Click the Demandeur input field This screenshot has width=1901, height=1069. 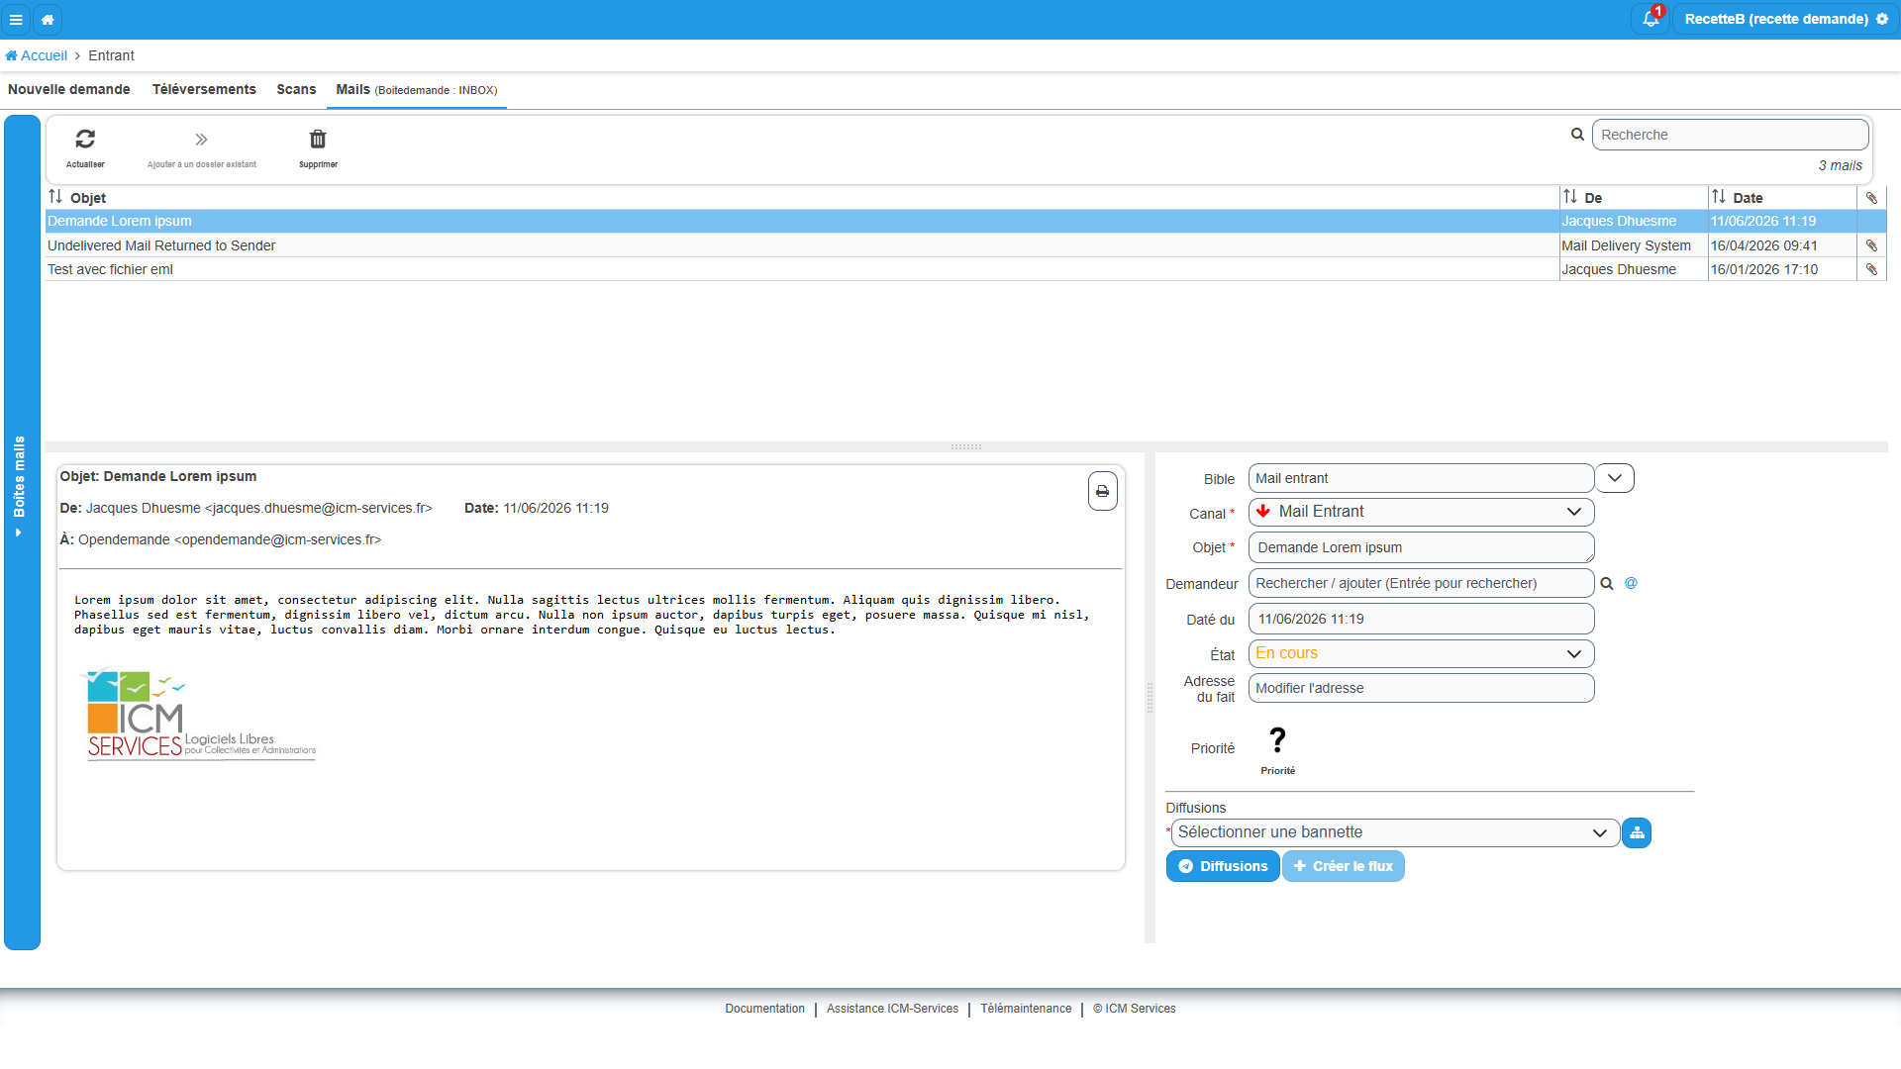click(1421, 583)
